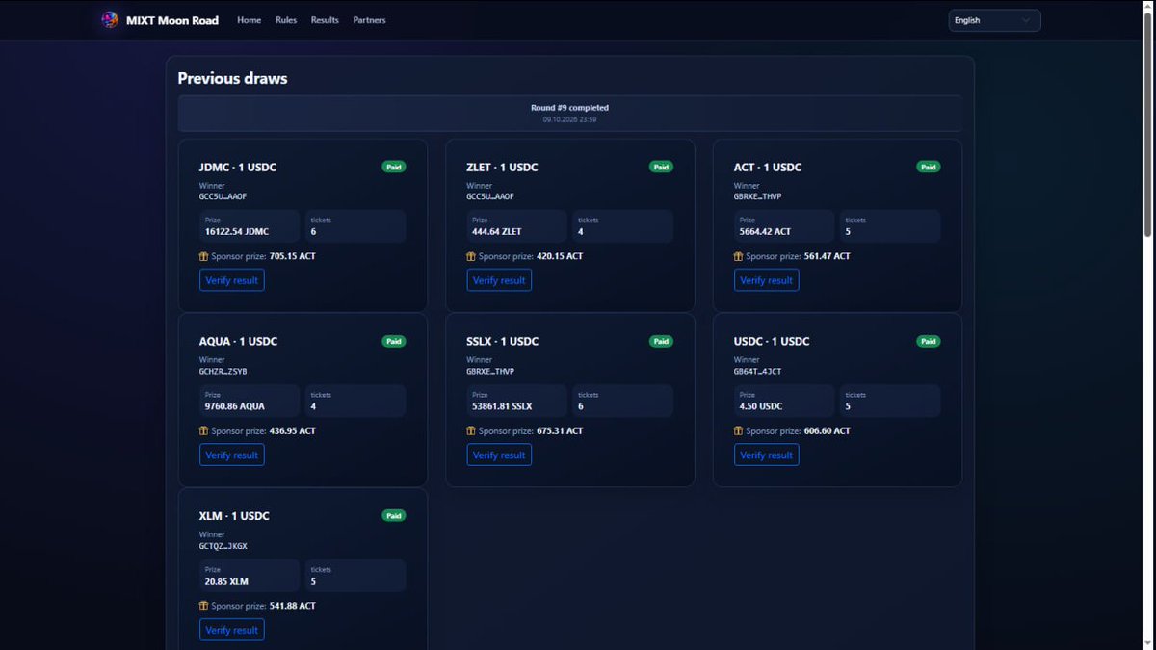
Task: Click prize value 53861.81 SSLX
Action: pyautogui.click(x=502, y=406)
